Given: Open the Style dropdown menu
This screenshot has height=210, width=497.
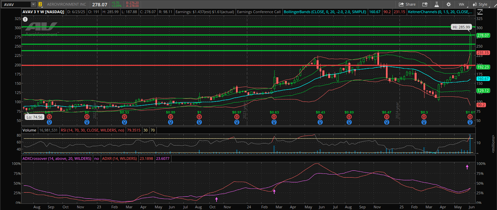Looking at the screenshot, I should [480, 4].
